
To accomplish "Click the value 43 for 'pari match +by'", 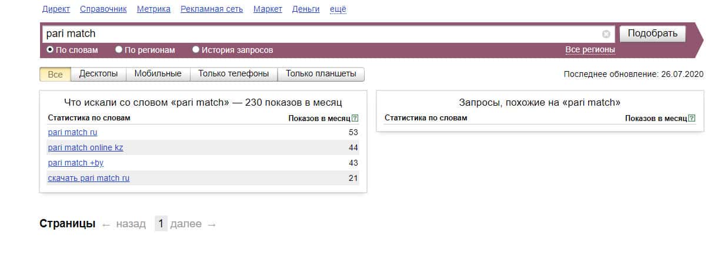I will tap(353, 163).
